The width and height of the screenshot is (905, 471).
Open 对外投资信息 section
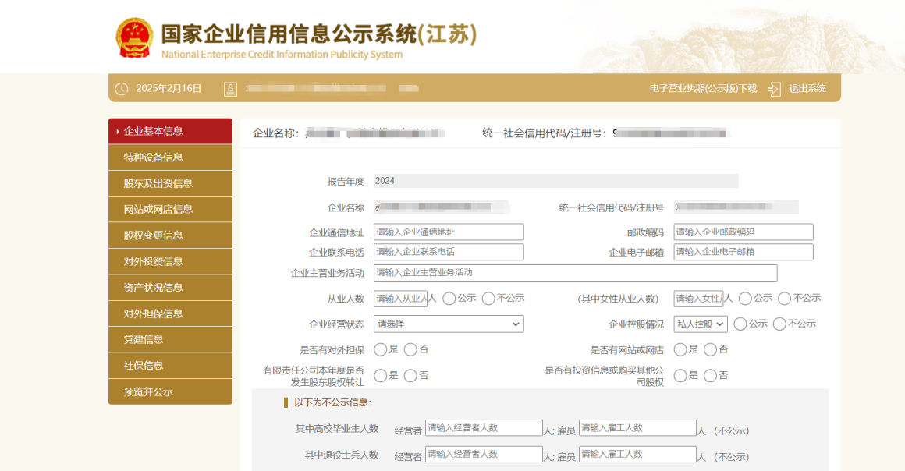(x=170, y=261)
